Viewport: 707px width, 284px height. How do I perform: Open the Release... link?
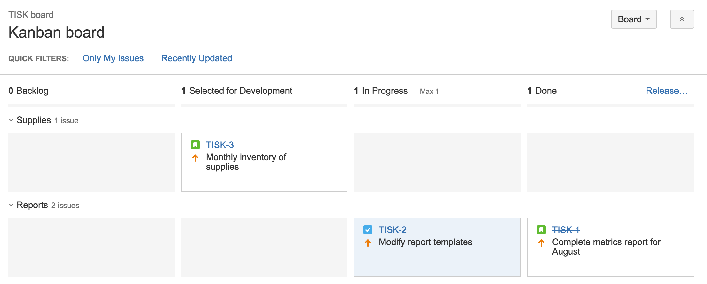(667, 91)
